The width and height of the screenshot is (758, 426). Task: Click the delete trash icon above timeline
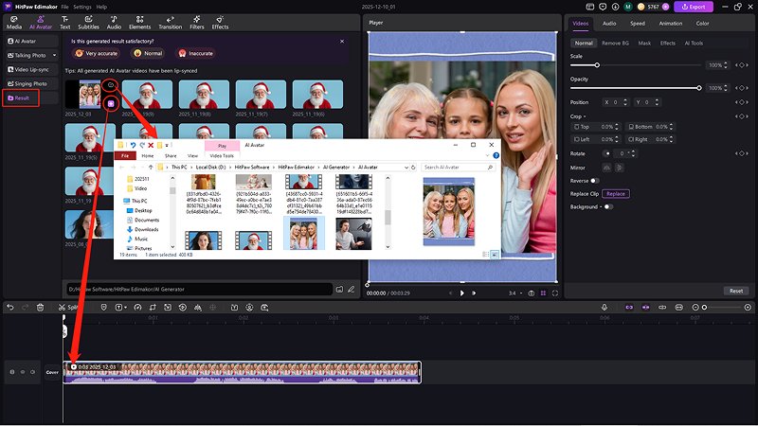coord(40,307)
